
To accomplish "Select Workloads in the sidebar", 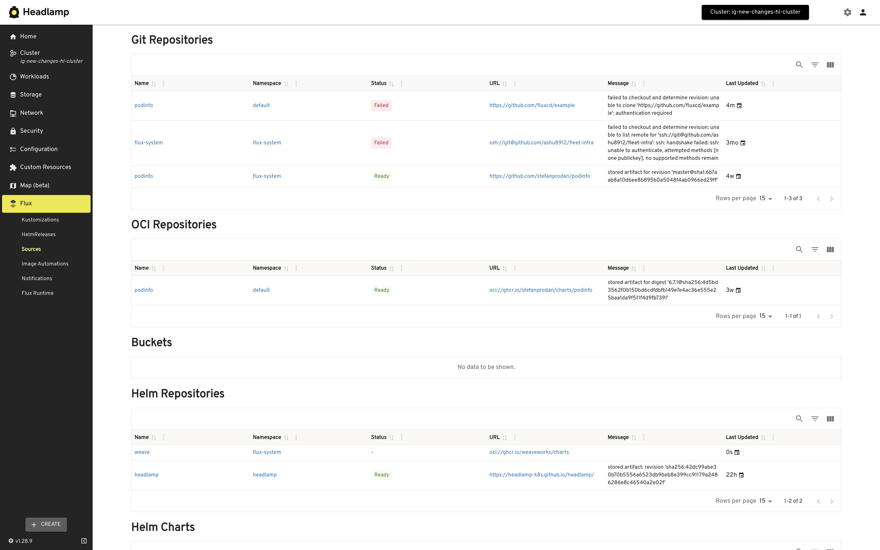I will coord(34,76).
